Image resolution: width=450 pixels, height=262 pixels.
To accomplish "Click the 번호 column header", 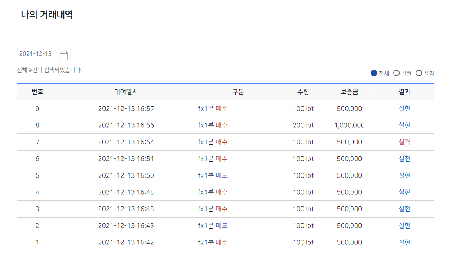I will (x=37, y=92).
